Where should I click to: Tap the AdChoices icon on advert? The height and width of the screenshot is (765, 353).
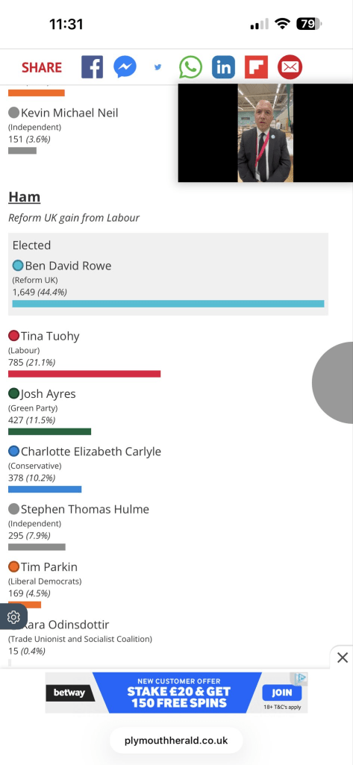coord(302,677)
